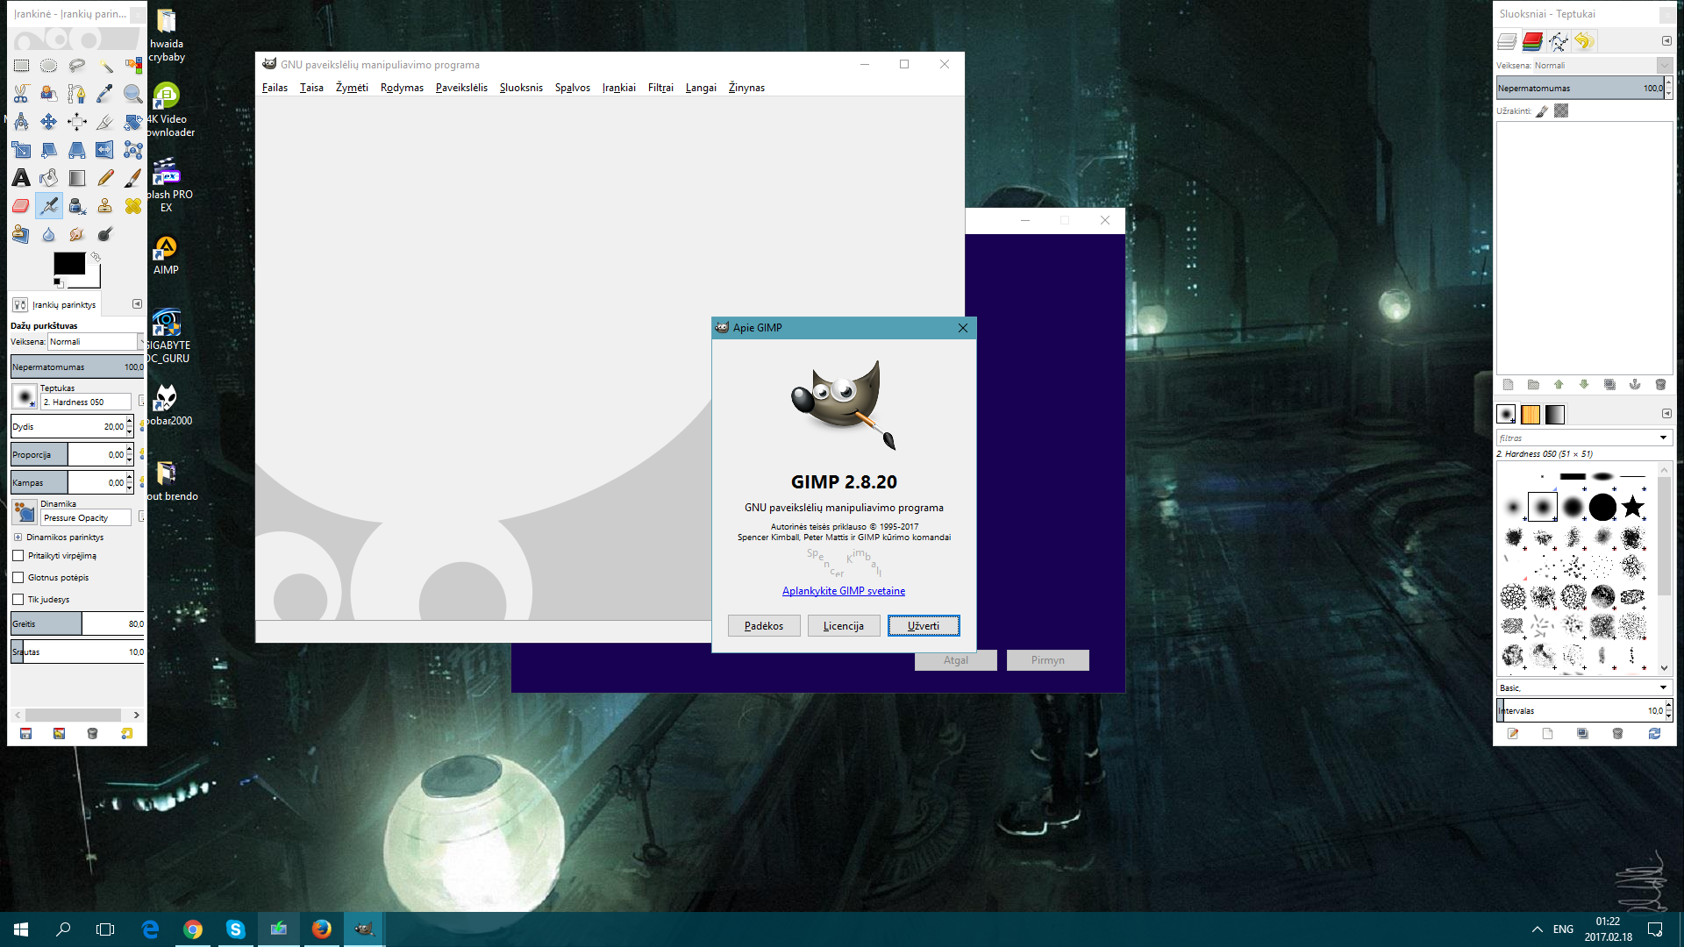Screen dimensions: 1684x947
Task: Toggle the Pritaikyti virpėjimą checkbox
Action: pyautogui.click(x=18, y=555)
